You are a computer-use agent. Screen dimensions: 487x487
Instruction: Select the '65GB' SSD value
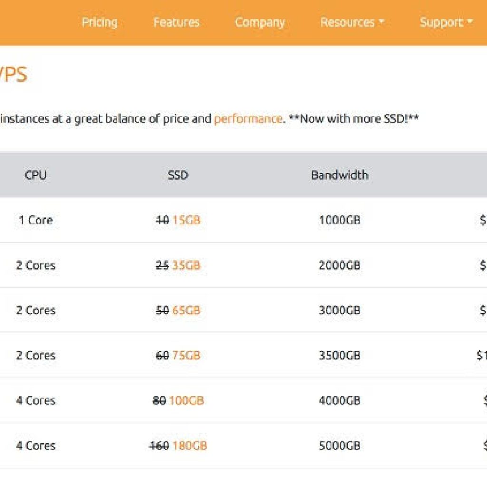coord(186,310)
